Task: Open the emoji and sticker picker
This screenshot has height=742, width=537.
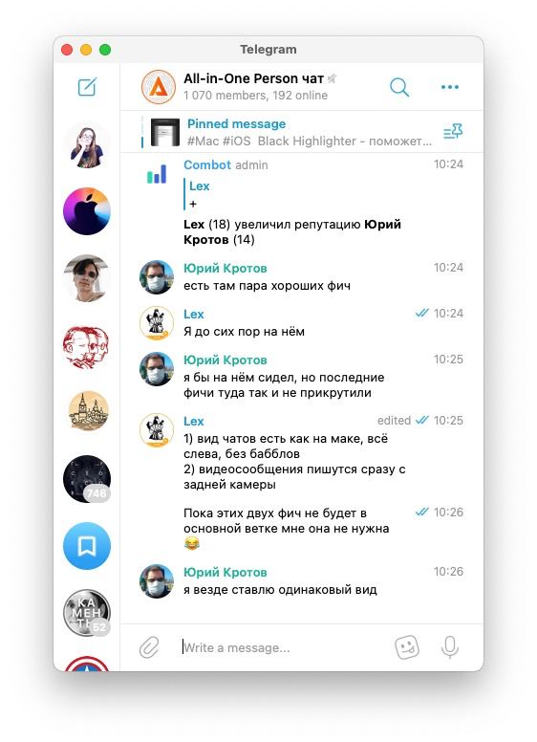Action: tap(407, 647)
